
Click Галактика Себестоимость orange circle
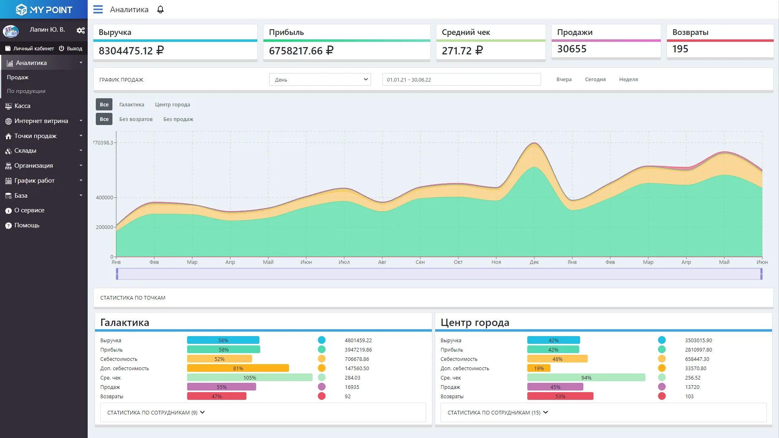pyautogui.click(x=322, y=359)
